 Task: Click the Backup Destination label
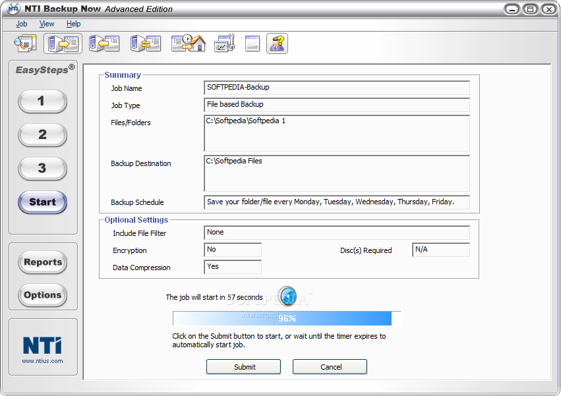click(x=140, y=163)
